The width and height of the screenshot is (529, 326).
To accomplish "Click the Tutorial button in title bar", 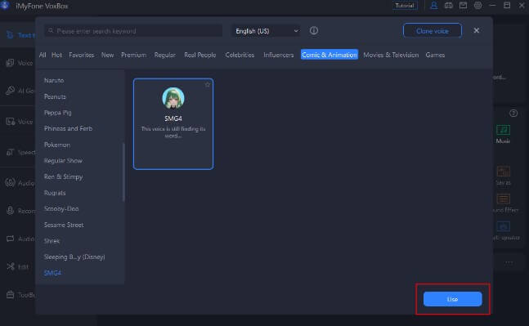I will coord(405,6).
